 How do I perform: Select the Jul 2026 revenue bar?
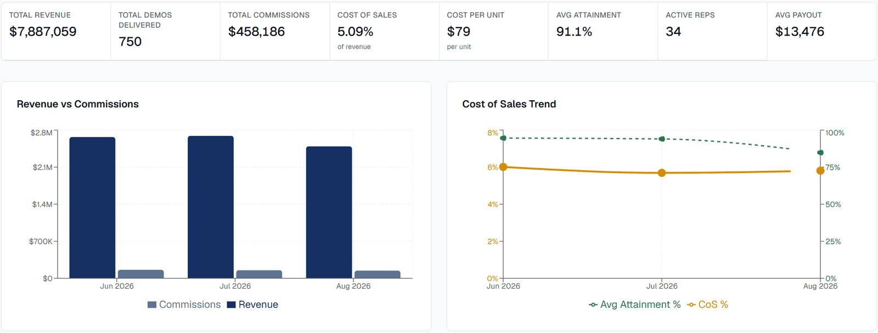(211, 207)
